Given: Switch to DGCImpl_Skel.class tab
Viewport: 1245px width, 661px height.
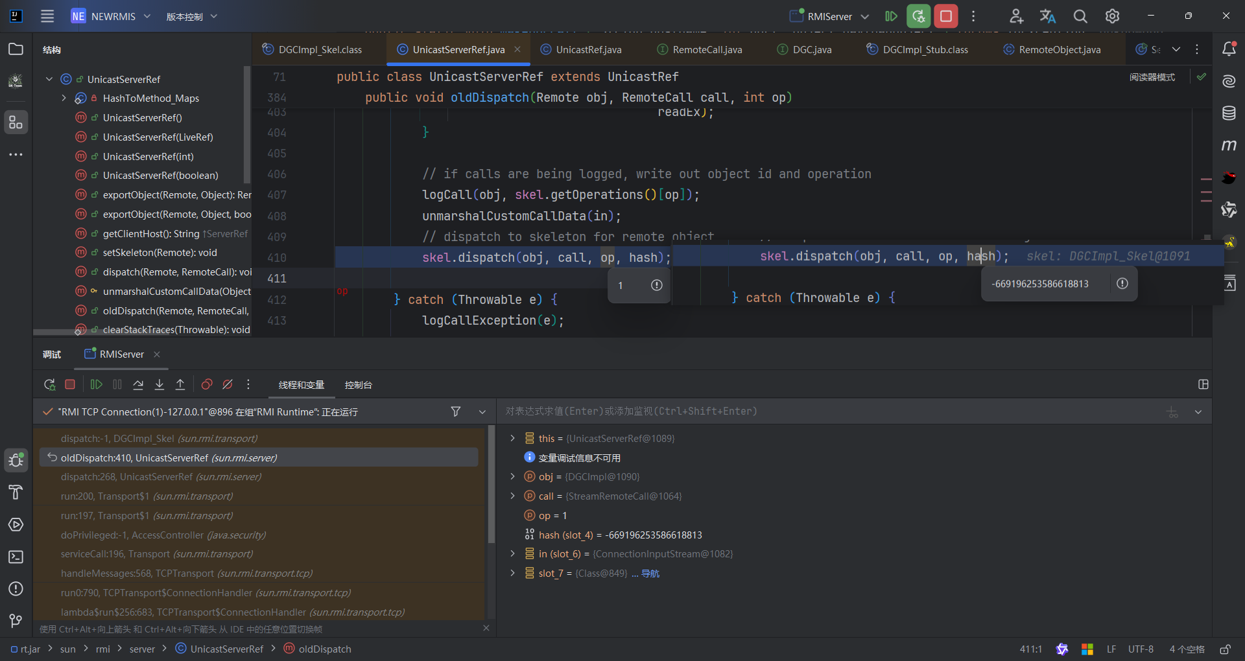Looking at the screenshot, I should (x=313, y=49).
